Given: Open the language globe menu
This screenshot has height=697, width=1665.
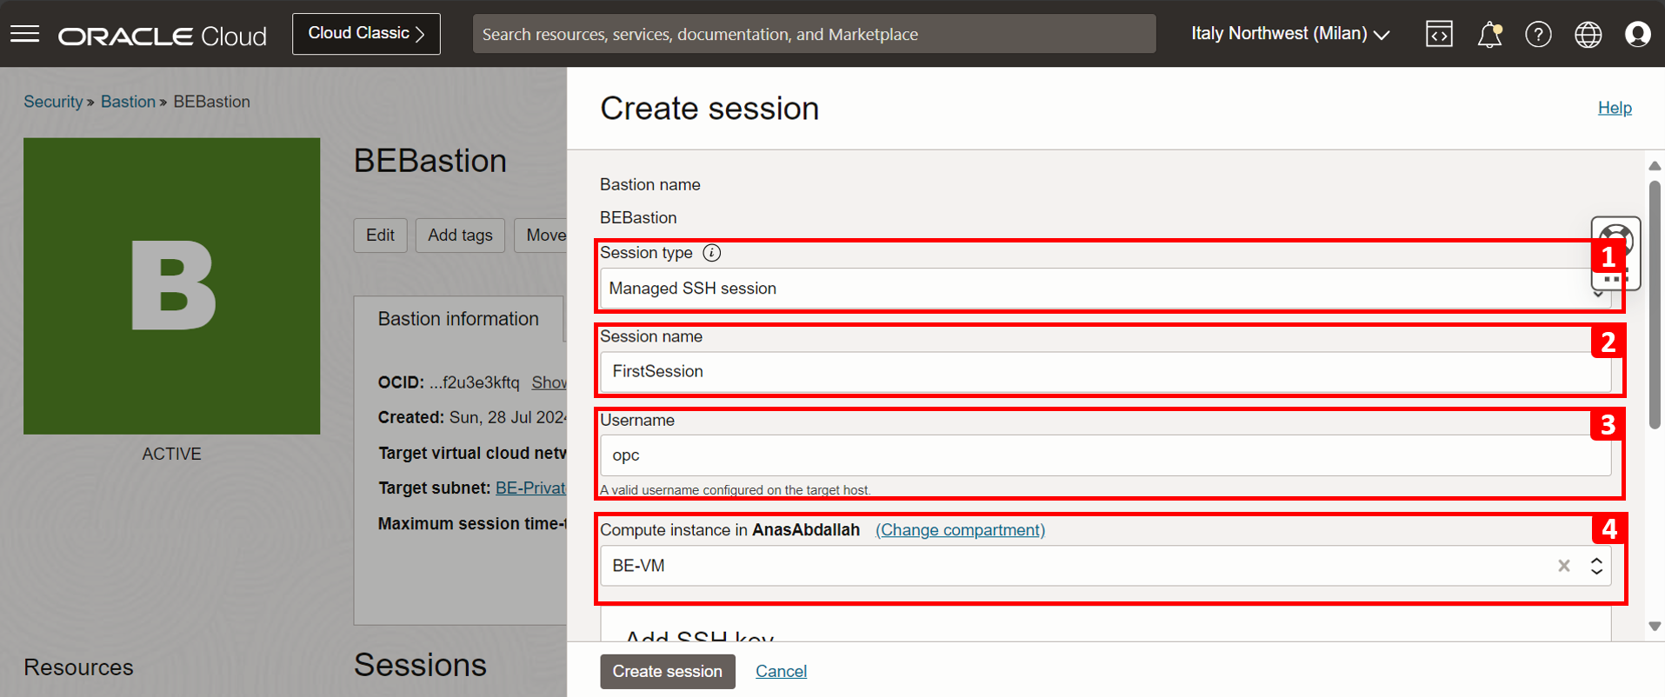Looking at the screenshot, I should (1588, 34).
